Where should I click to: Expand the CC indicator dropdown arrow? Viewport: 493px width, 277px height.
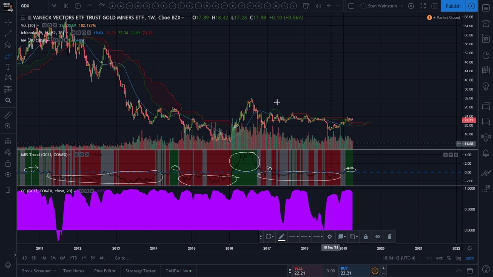74,191
